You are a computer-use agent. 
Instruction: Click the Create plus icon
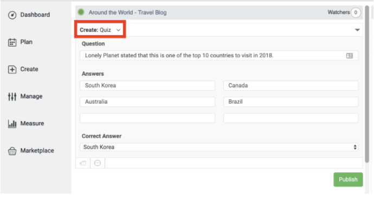pos(12,69)
